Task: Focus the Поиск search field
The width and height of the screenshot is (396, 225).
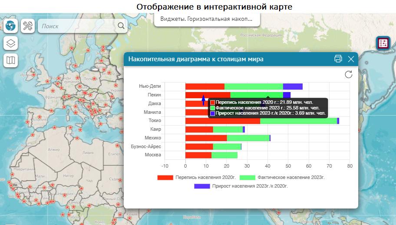Action: [78, 26]
